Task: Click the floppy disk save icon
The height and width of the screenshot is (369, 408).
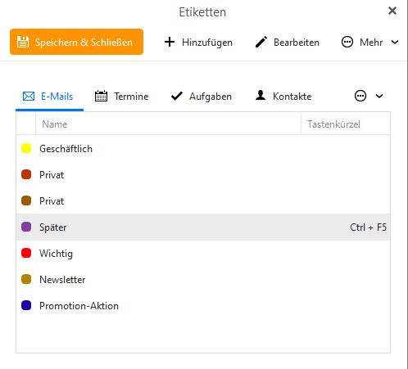Action: point(23,42)
